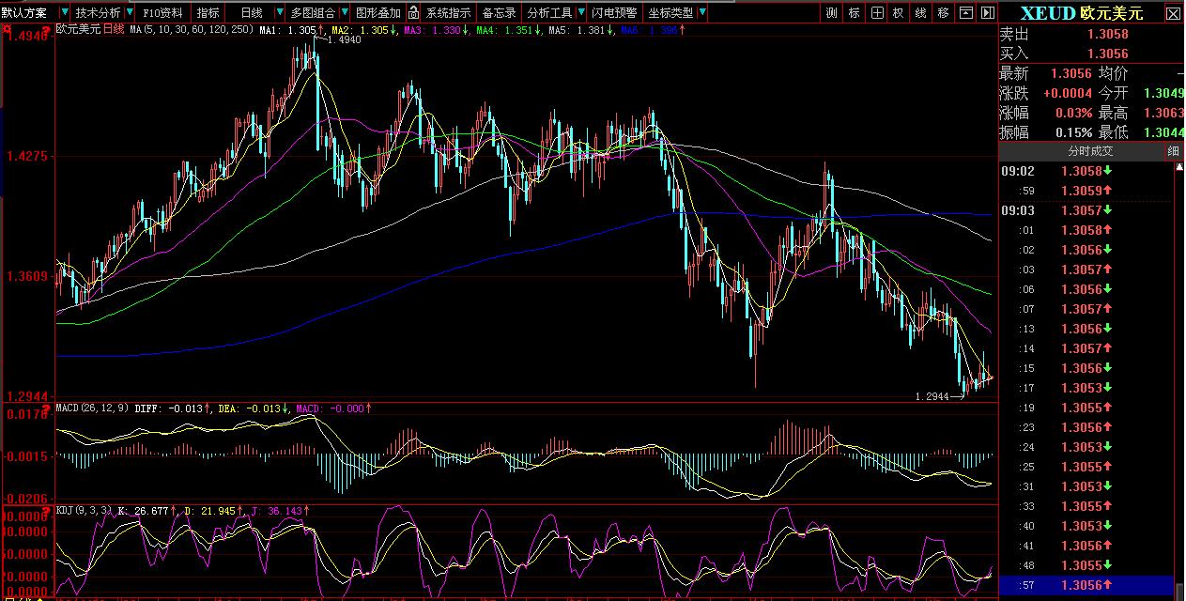Click the side panel arrow icon beside XEUD
The image size is (1186, 601).
click(x=987, y=12)
